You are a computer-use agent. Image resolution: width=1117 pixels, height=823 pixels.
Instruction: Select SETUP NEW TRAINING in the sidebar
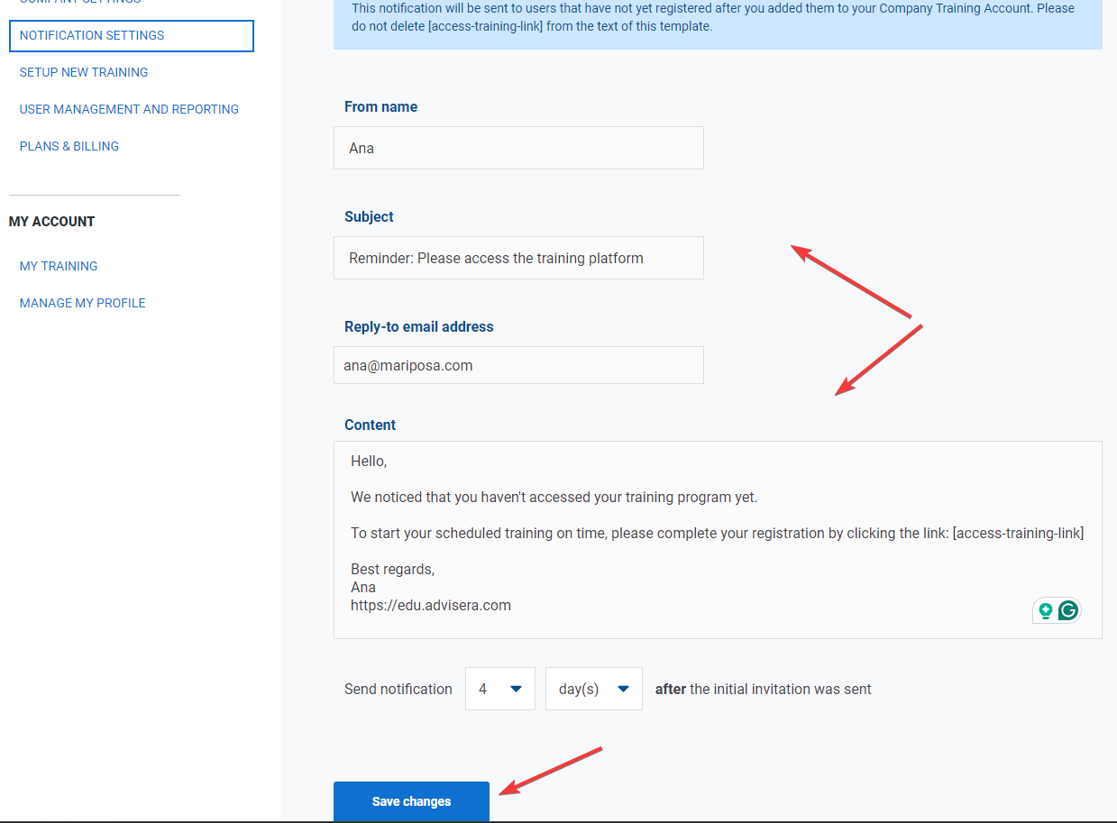coord(83,72)
